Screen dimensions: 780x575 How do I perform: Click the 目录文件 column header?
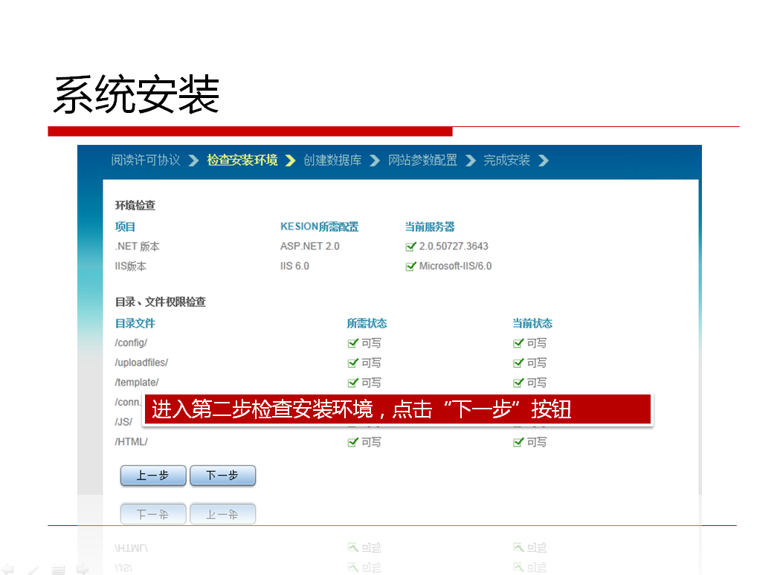click(135, 324)
